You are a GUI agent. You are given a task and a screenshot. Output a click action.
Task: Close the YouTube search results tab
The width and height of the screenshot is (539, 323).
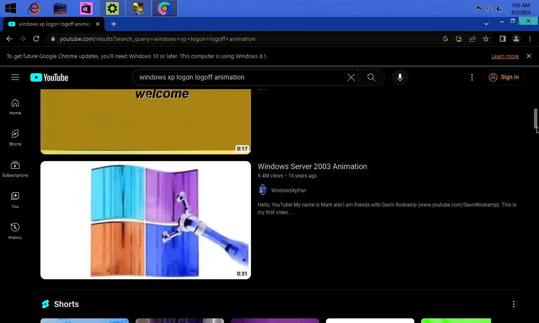point(98,24)
